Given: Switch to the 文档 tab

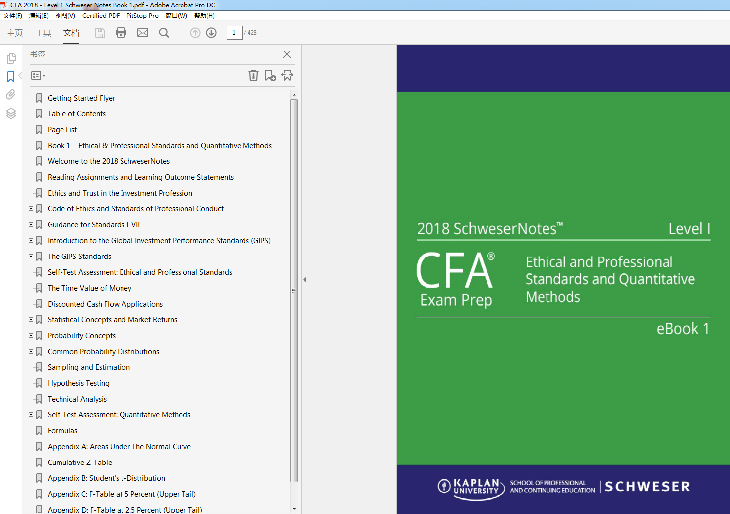Looking at the screenshot, I should (71, 33).
